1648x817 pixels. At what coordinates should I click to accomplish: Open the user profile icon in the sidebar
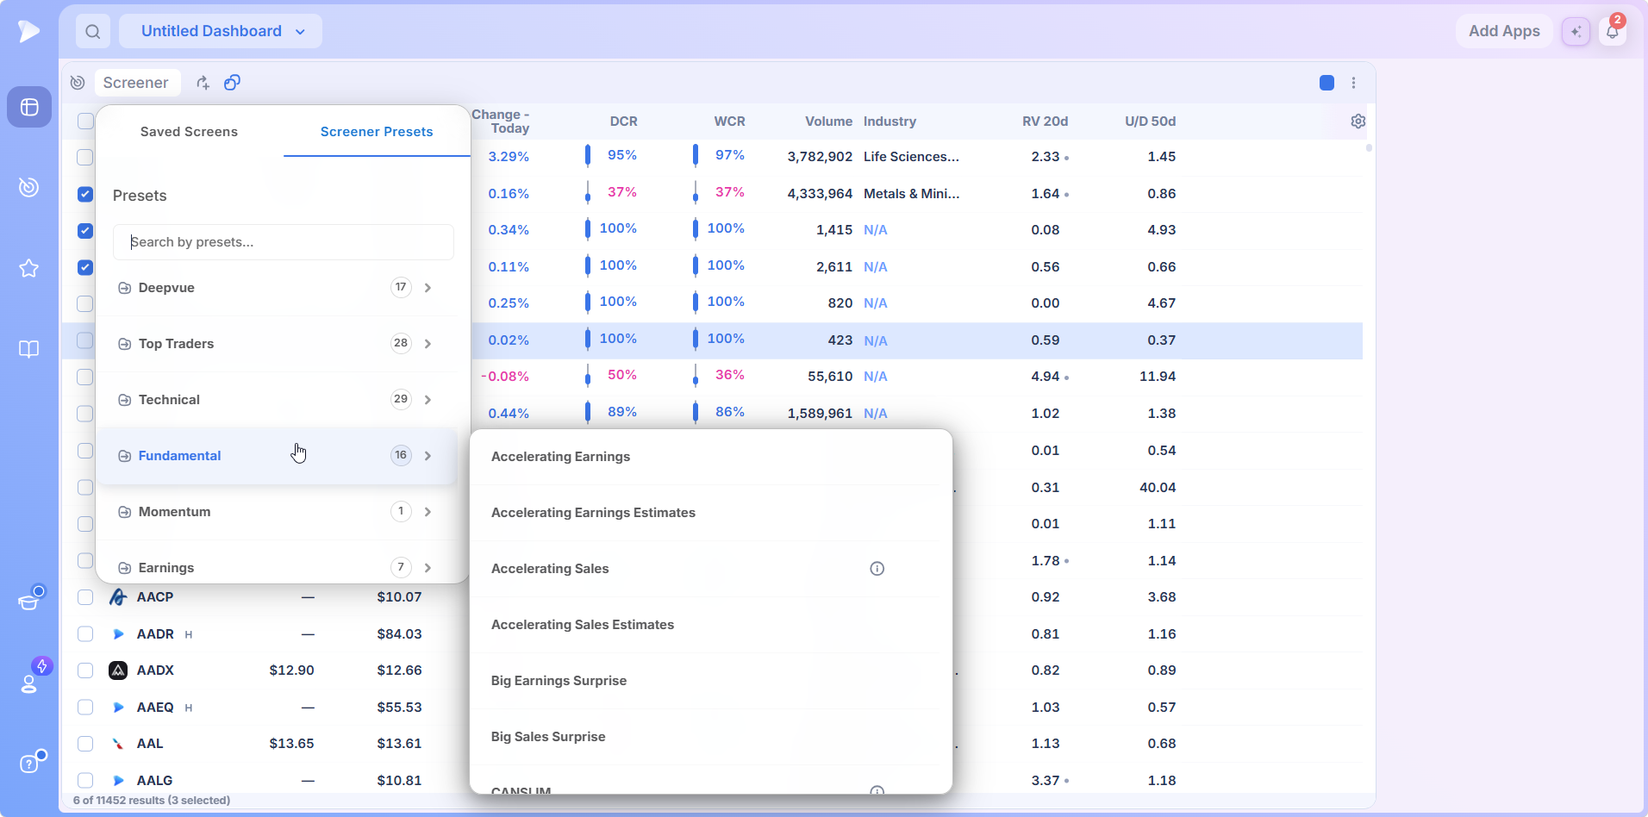point(29,683)
